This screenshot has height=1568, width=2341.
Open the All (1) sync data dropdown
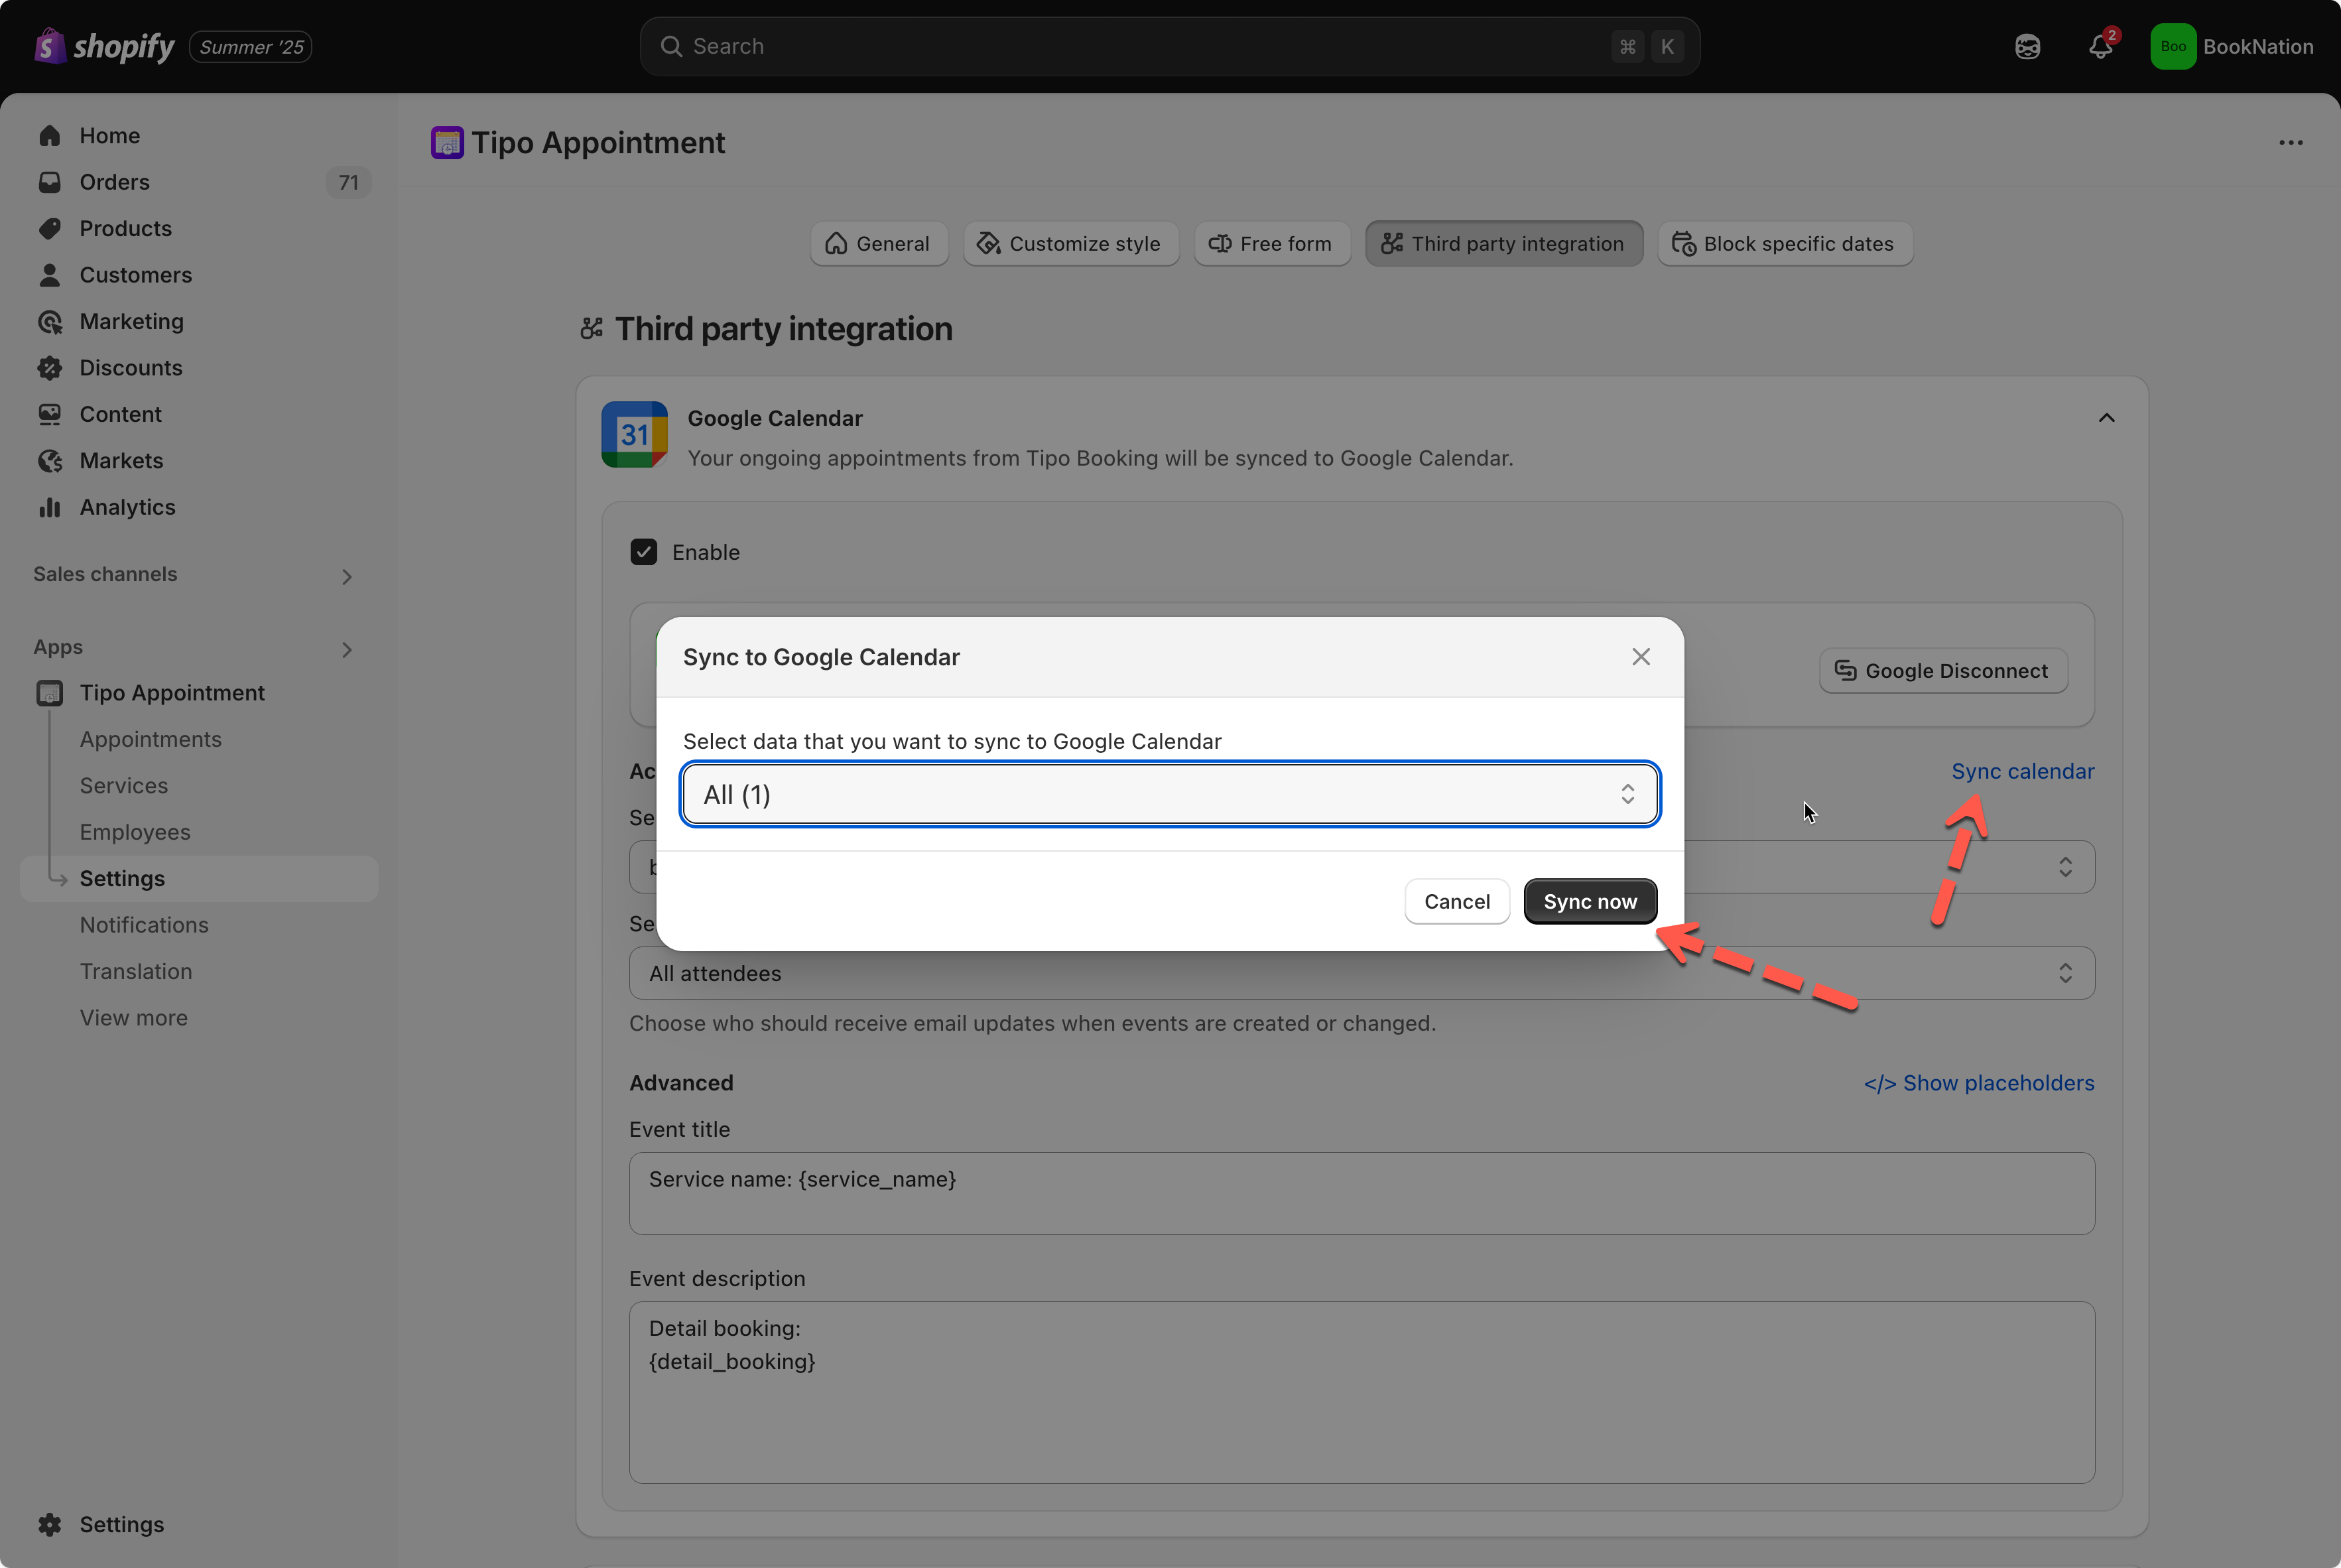(1169, 795)
